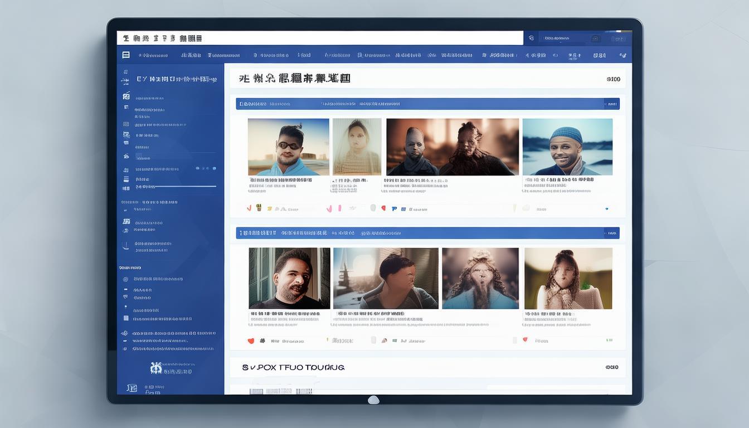Viewport: 749px width, 428px height.
Task: Click the red heart under the last photo in second row
Action: click(524, 339)
